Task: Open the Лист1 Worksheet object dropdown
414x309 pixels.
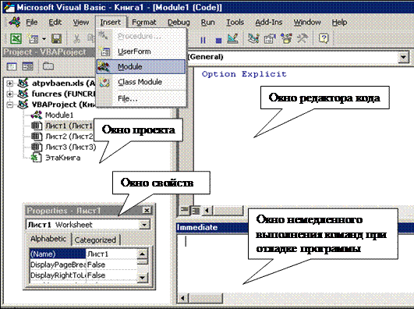Action: point(144,225)
